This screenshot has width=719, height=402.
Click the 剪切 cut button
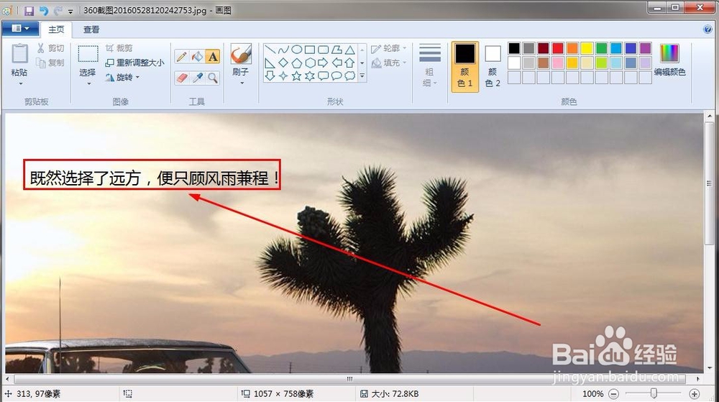pyautogui.click(x=50, y=48)
